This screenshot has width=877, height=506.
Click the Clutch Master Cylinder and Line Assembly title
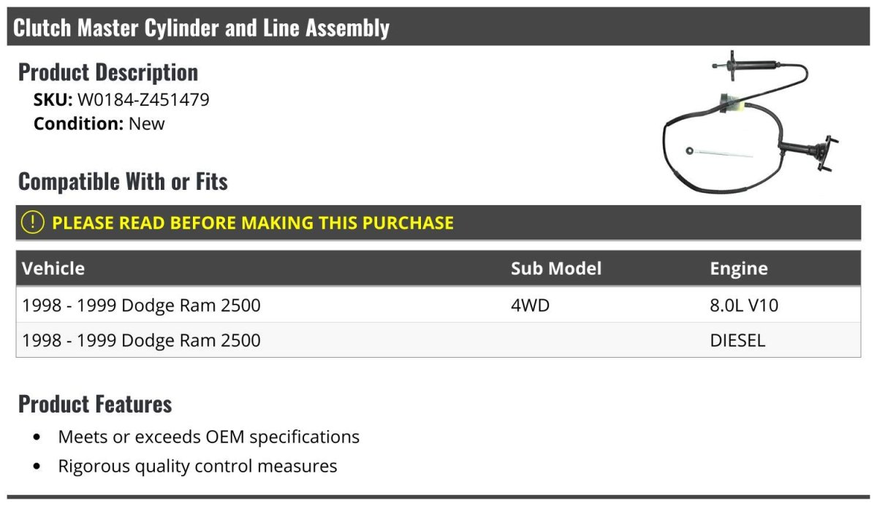[202, 28]
